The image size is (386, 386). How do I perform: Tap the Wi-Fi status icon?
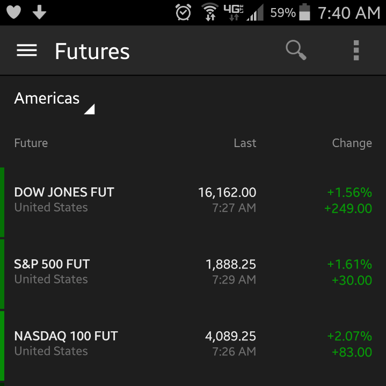(x=210, y=12)
